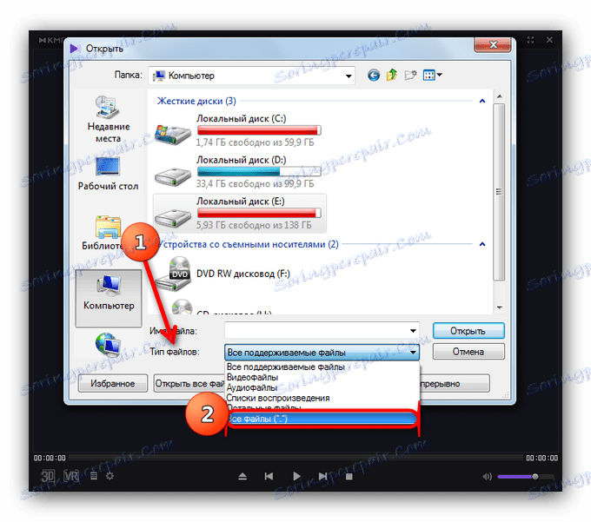Create a new folder icon
The image size is (591, 522).
[410, 76]
